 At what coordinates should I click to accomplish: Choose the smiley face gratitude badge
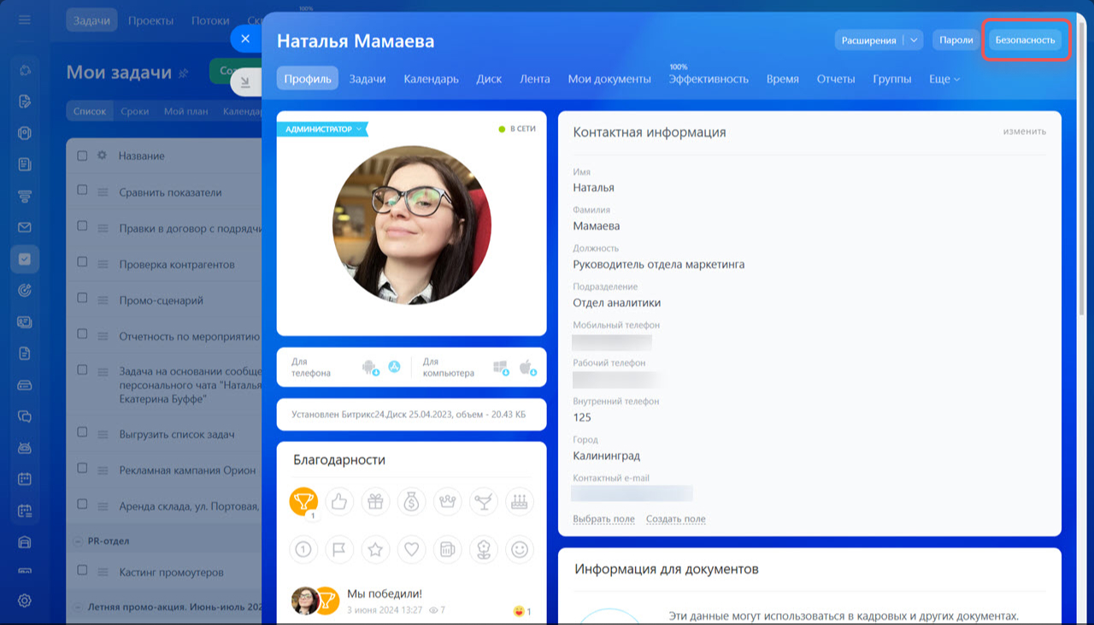click(520, 550)
